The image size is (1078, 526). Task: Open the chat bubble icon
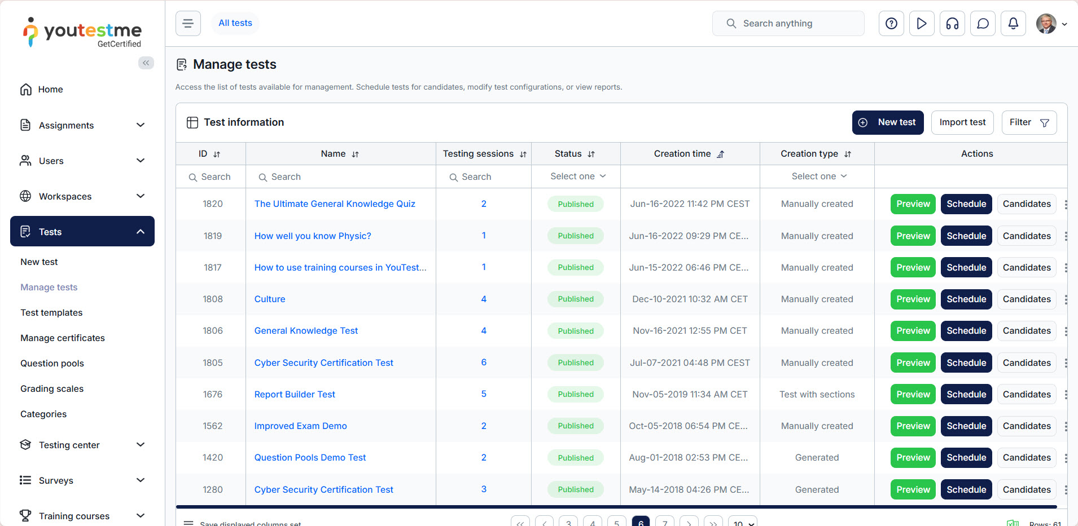click(x=983, y=24)
